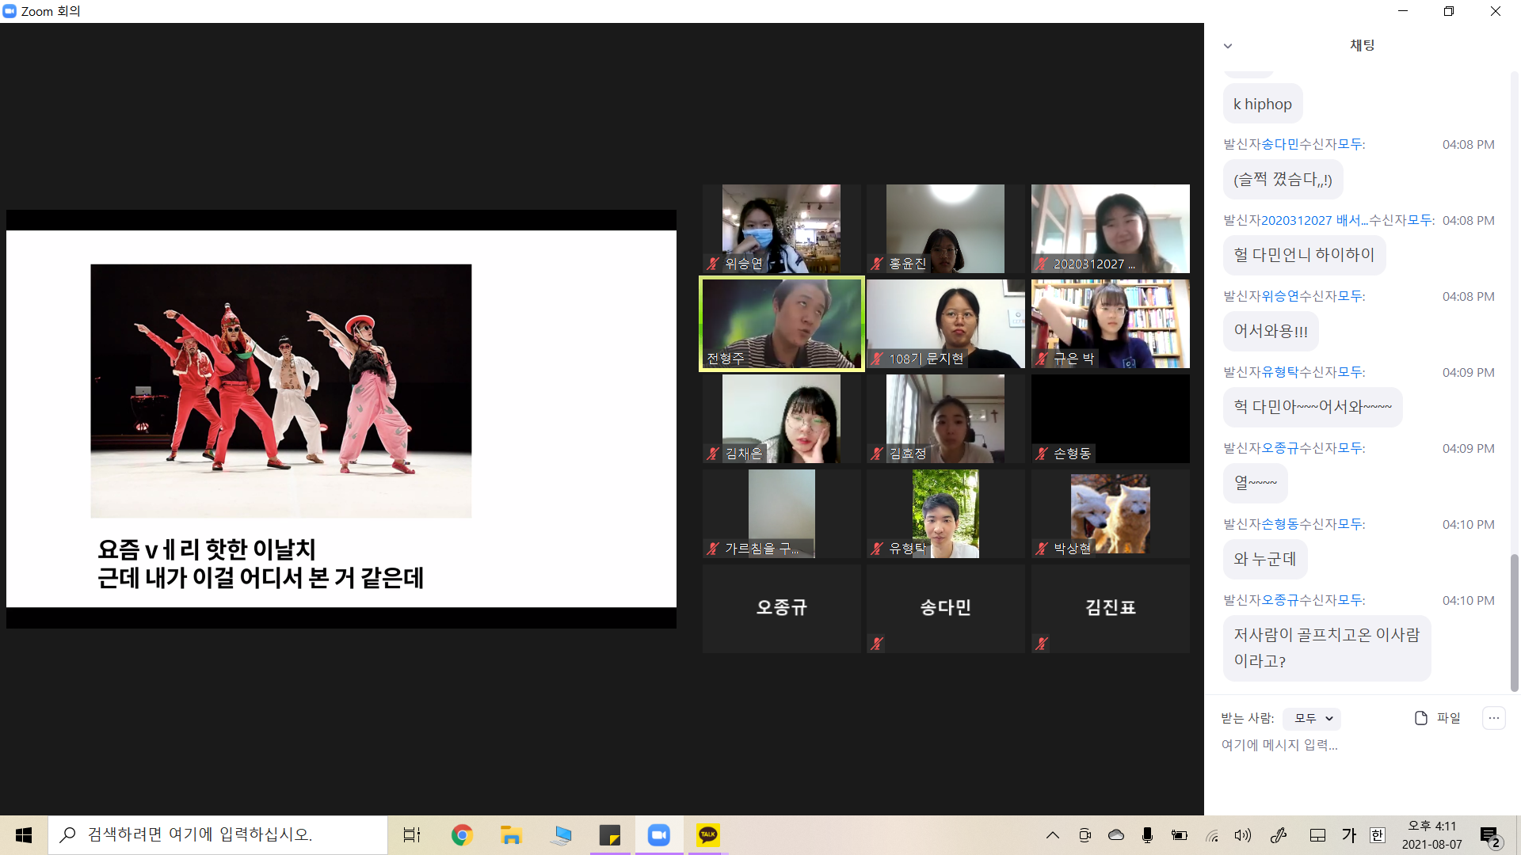Click muted mic icon on 송다민 tile

(877, 644)
